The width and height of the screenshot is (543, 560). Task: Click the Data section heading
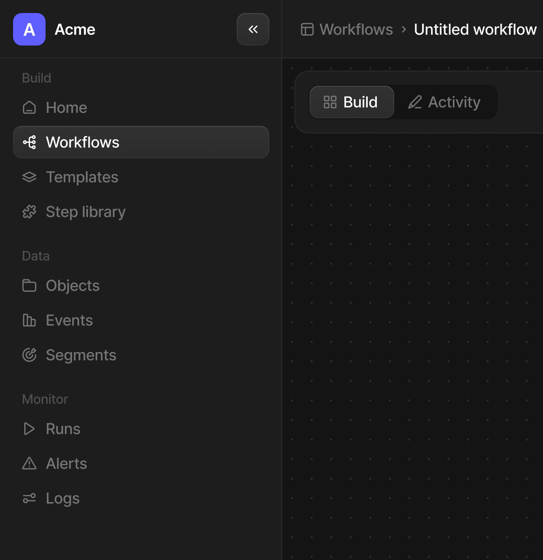tap(36, 256)
